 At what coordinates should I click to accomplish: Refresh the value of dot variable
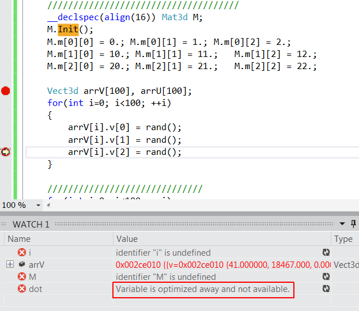(326, 289)
